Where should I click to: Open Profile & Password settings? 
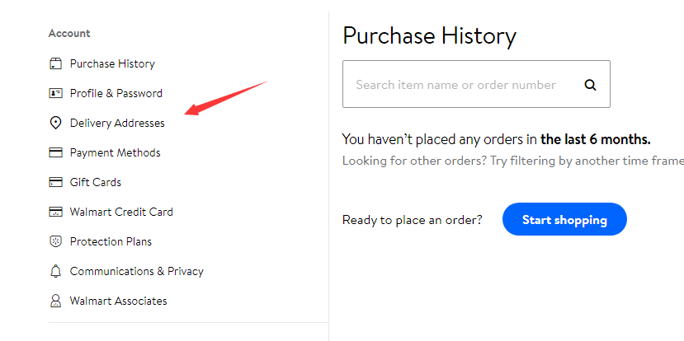coord(116,93)
